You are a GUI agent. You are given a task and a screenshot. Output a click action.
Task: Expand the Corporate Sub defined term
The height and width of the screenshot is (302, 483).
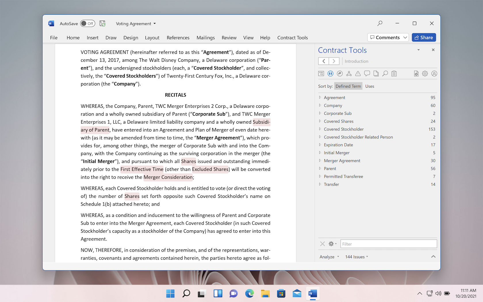click(x=320, y=113)
